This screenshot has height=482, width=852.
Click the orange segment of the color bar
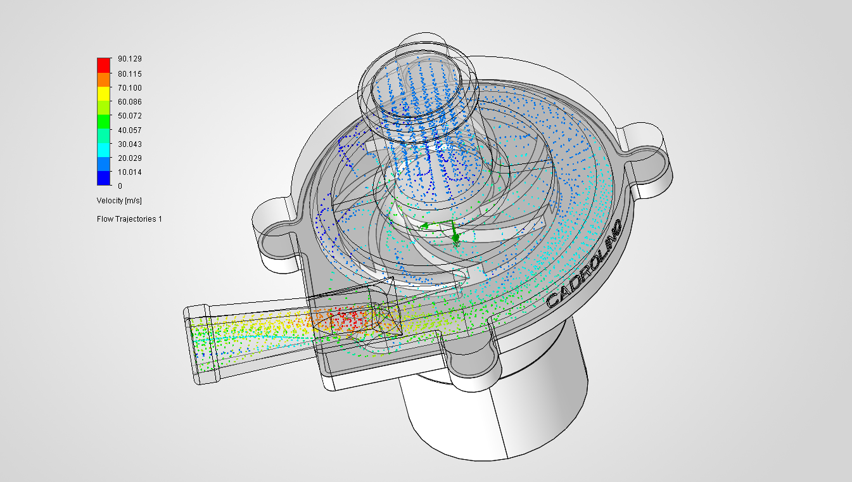[104, 79]
